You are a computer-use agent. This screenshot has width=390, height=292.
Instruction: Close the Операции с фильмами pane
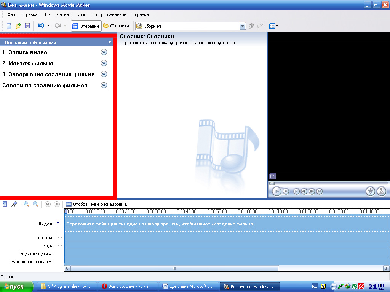[x=110, y=42]
